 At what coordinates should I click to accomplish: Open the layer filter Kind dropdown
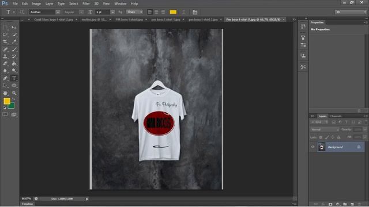pyautogui.click(x=319, y=122)
